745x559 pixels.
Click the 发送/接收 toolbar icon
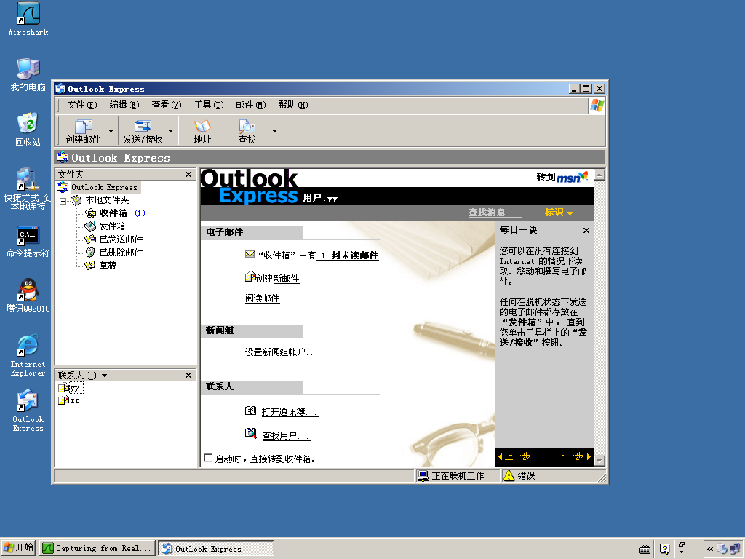pos(143,131)
